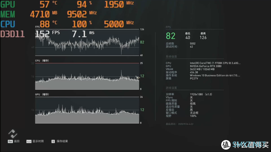271x152 pixels.
Task: Click the overlay memory clock 9502 MHz
Action: pyautogui.click(x=82, y=14)
